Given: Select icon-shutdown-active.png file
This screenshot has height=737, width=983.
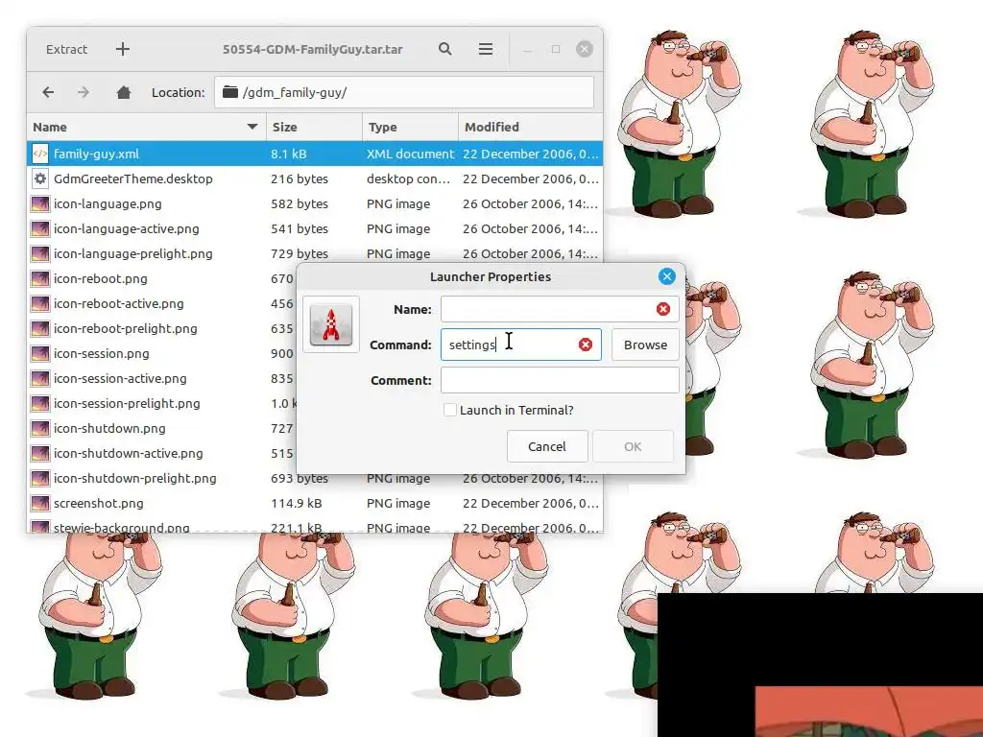Looking at the screenshot, I should tap(161, 454).
